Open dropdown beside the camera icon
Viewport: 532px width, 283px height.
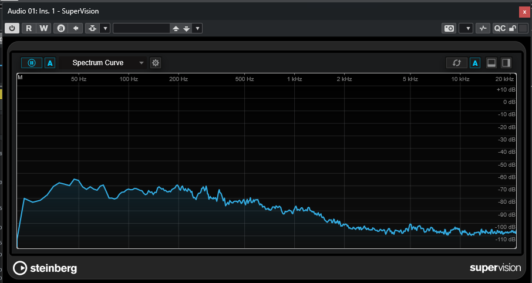click(x=466, y=28)
